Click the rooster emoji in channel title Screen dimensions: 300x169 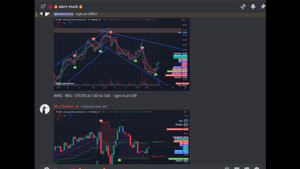pos(50,7)
